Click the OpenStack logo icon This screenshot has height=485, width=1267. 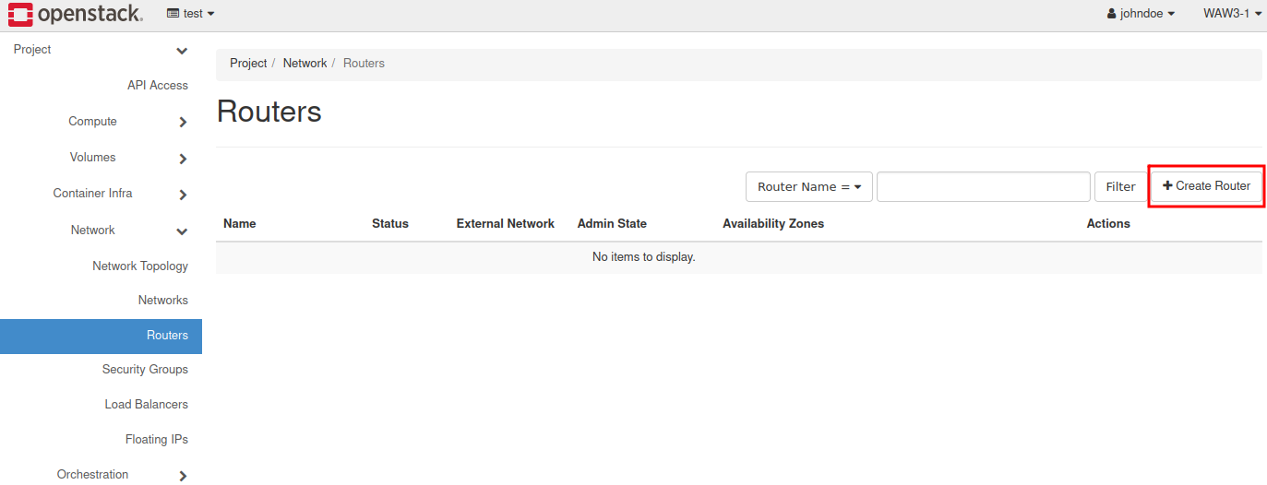coord(19,14)
